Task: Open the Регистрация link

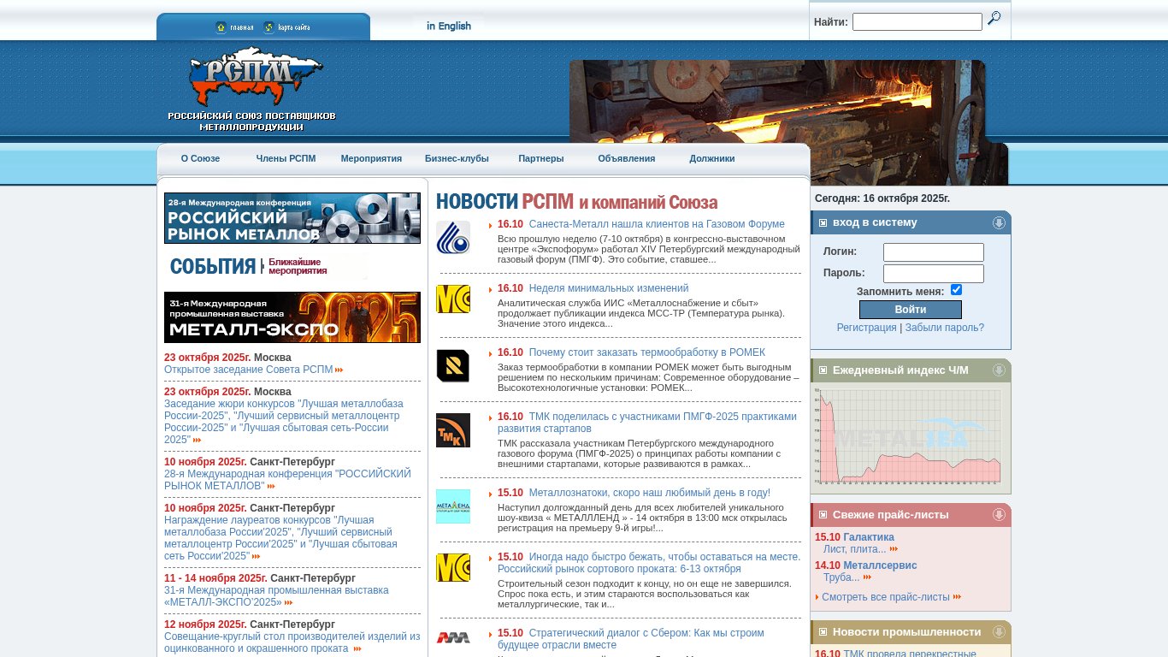Action: click(866, 328)
